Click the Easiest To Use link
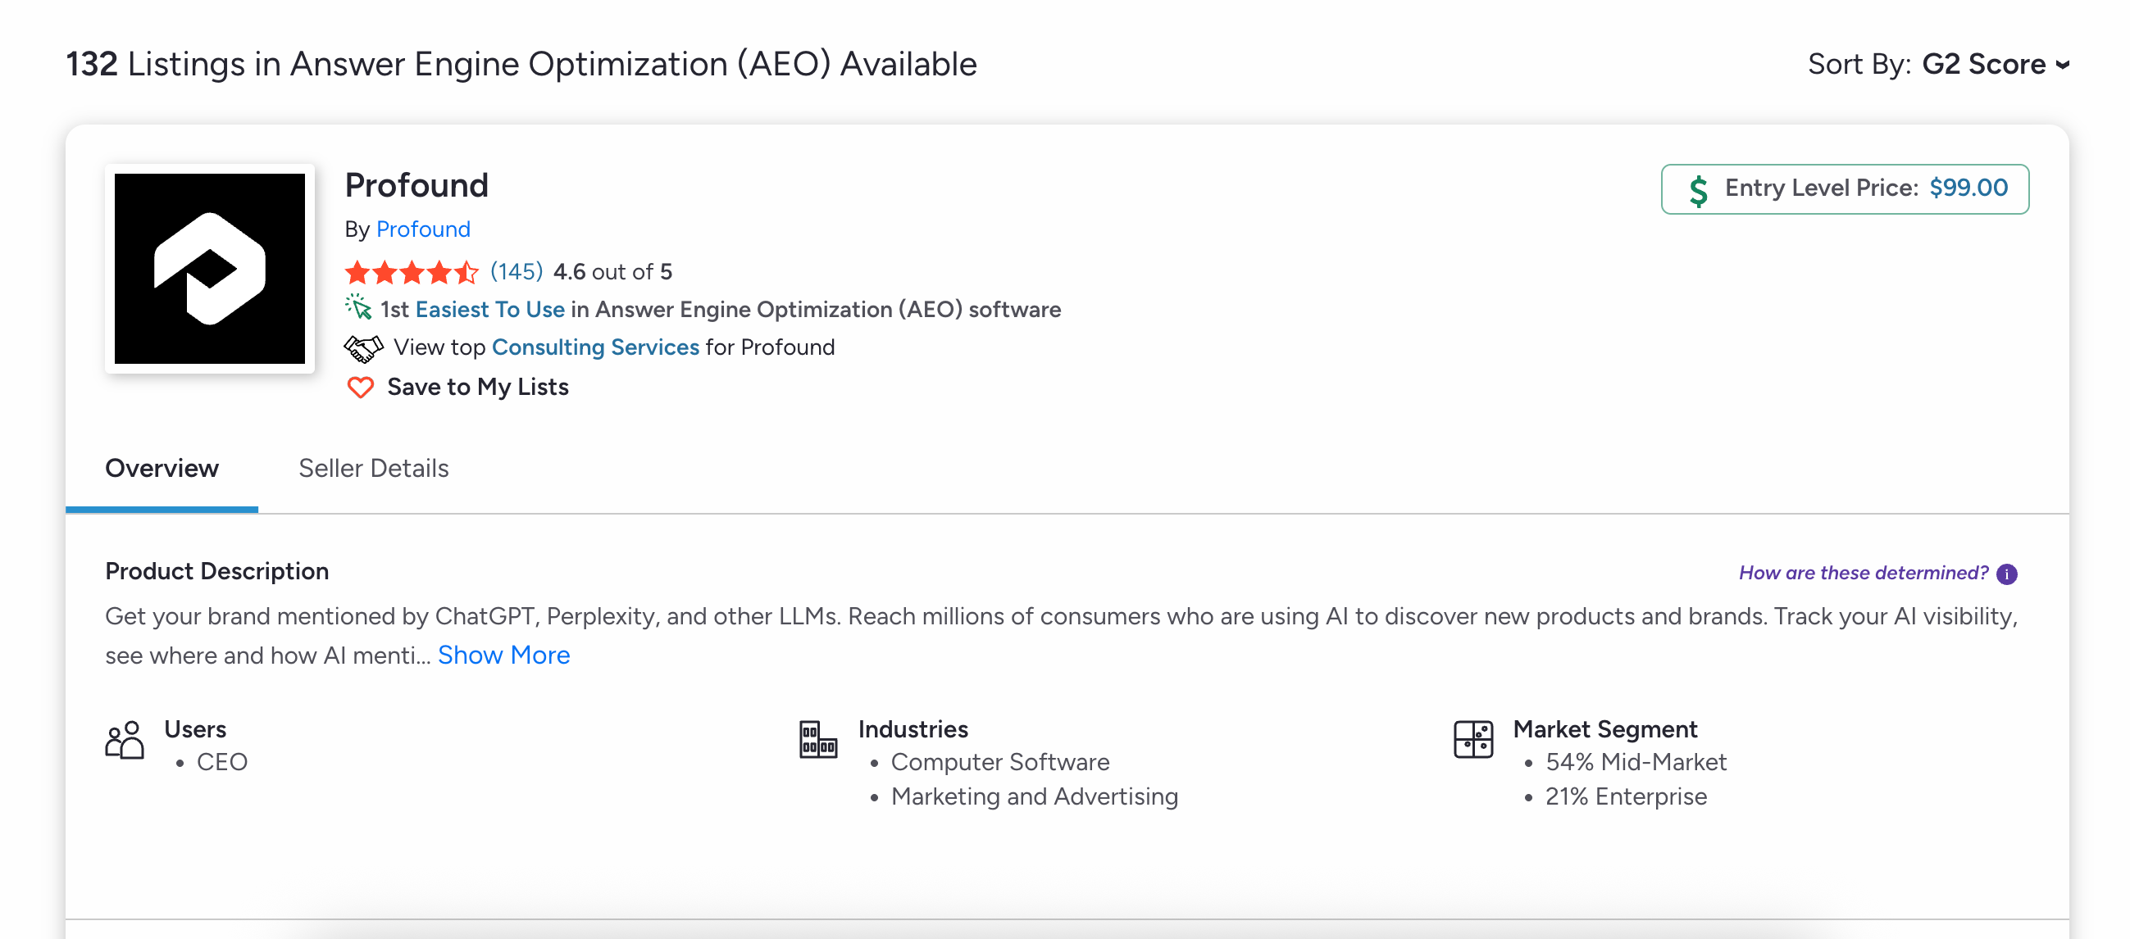Viewport: 2130px width, 939px height. pos(489,309)
